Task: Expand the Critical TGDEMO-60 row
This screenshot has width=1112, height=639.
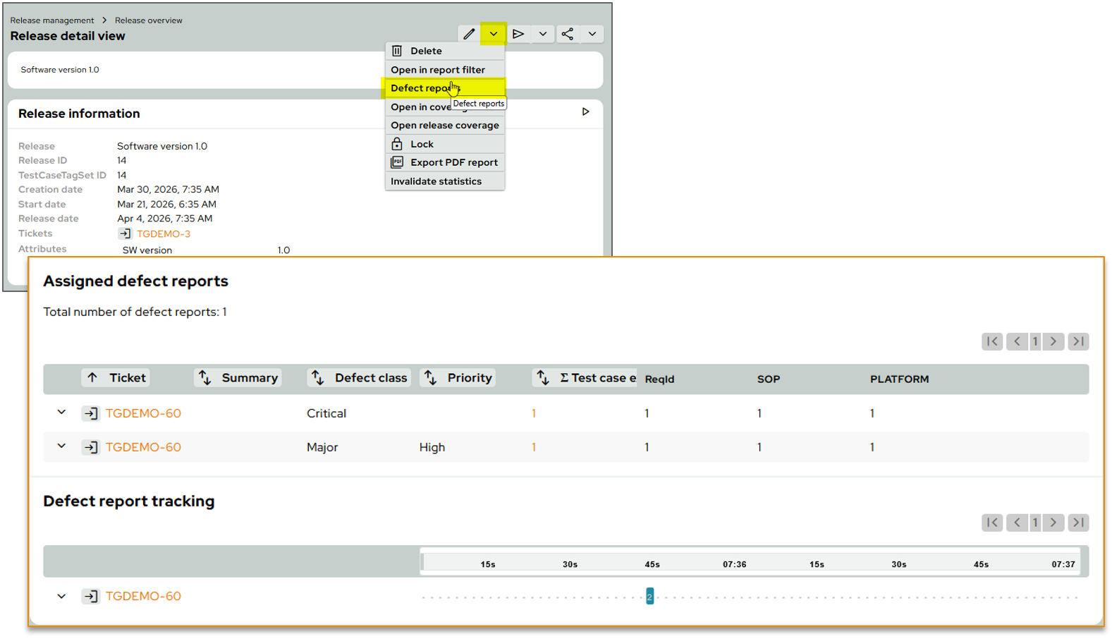Action: [61, 413]
